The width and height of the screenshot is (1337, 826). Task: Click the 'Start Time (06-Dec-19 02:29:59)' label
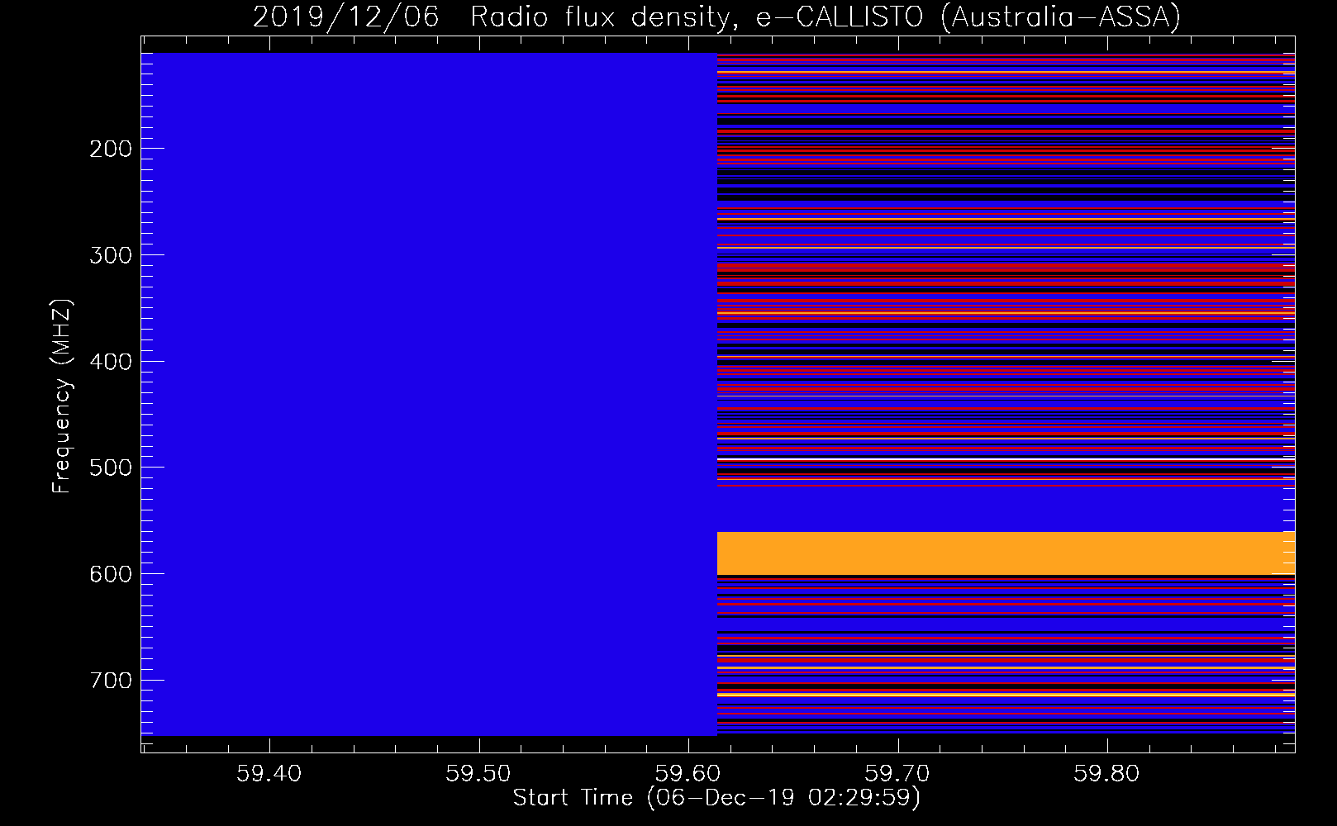click(716, 798)
